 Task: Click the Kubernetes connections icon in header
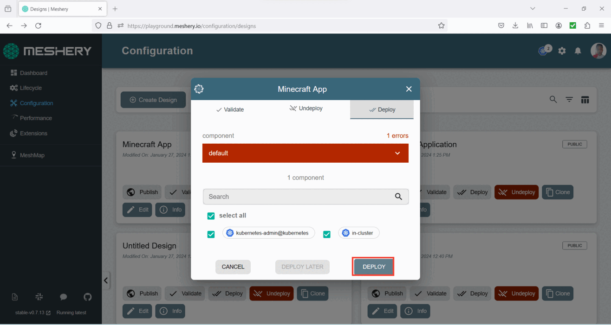(543, 51)
